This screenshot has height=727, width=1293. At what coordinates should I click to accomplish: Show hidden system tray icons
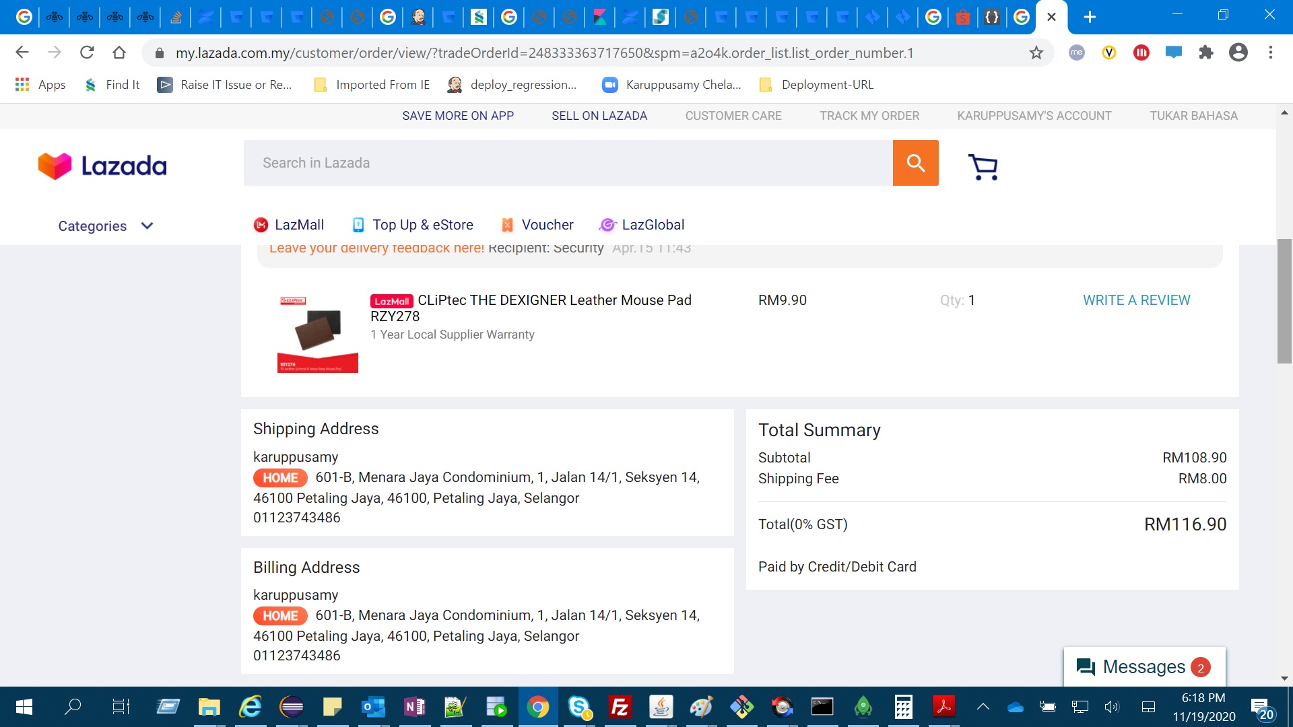click(x=983, y=707)
